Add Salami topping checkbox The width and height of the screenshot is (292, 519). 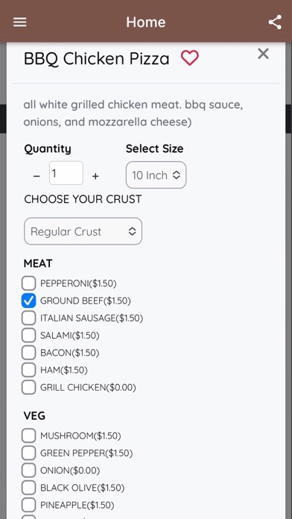29,336
